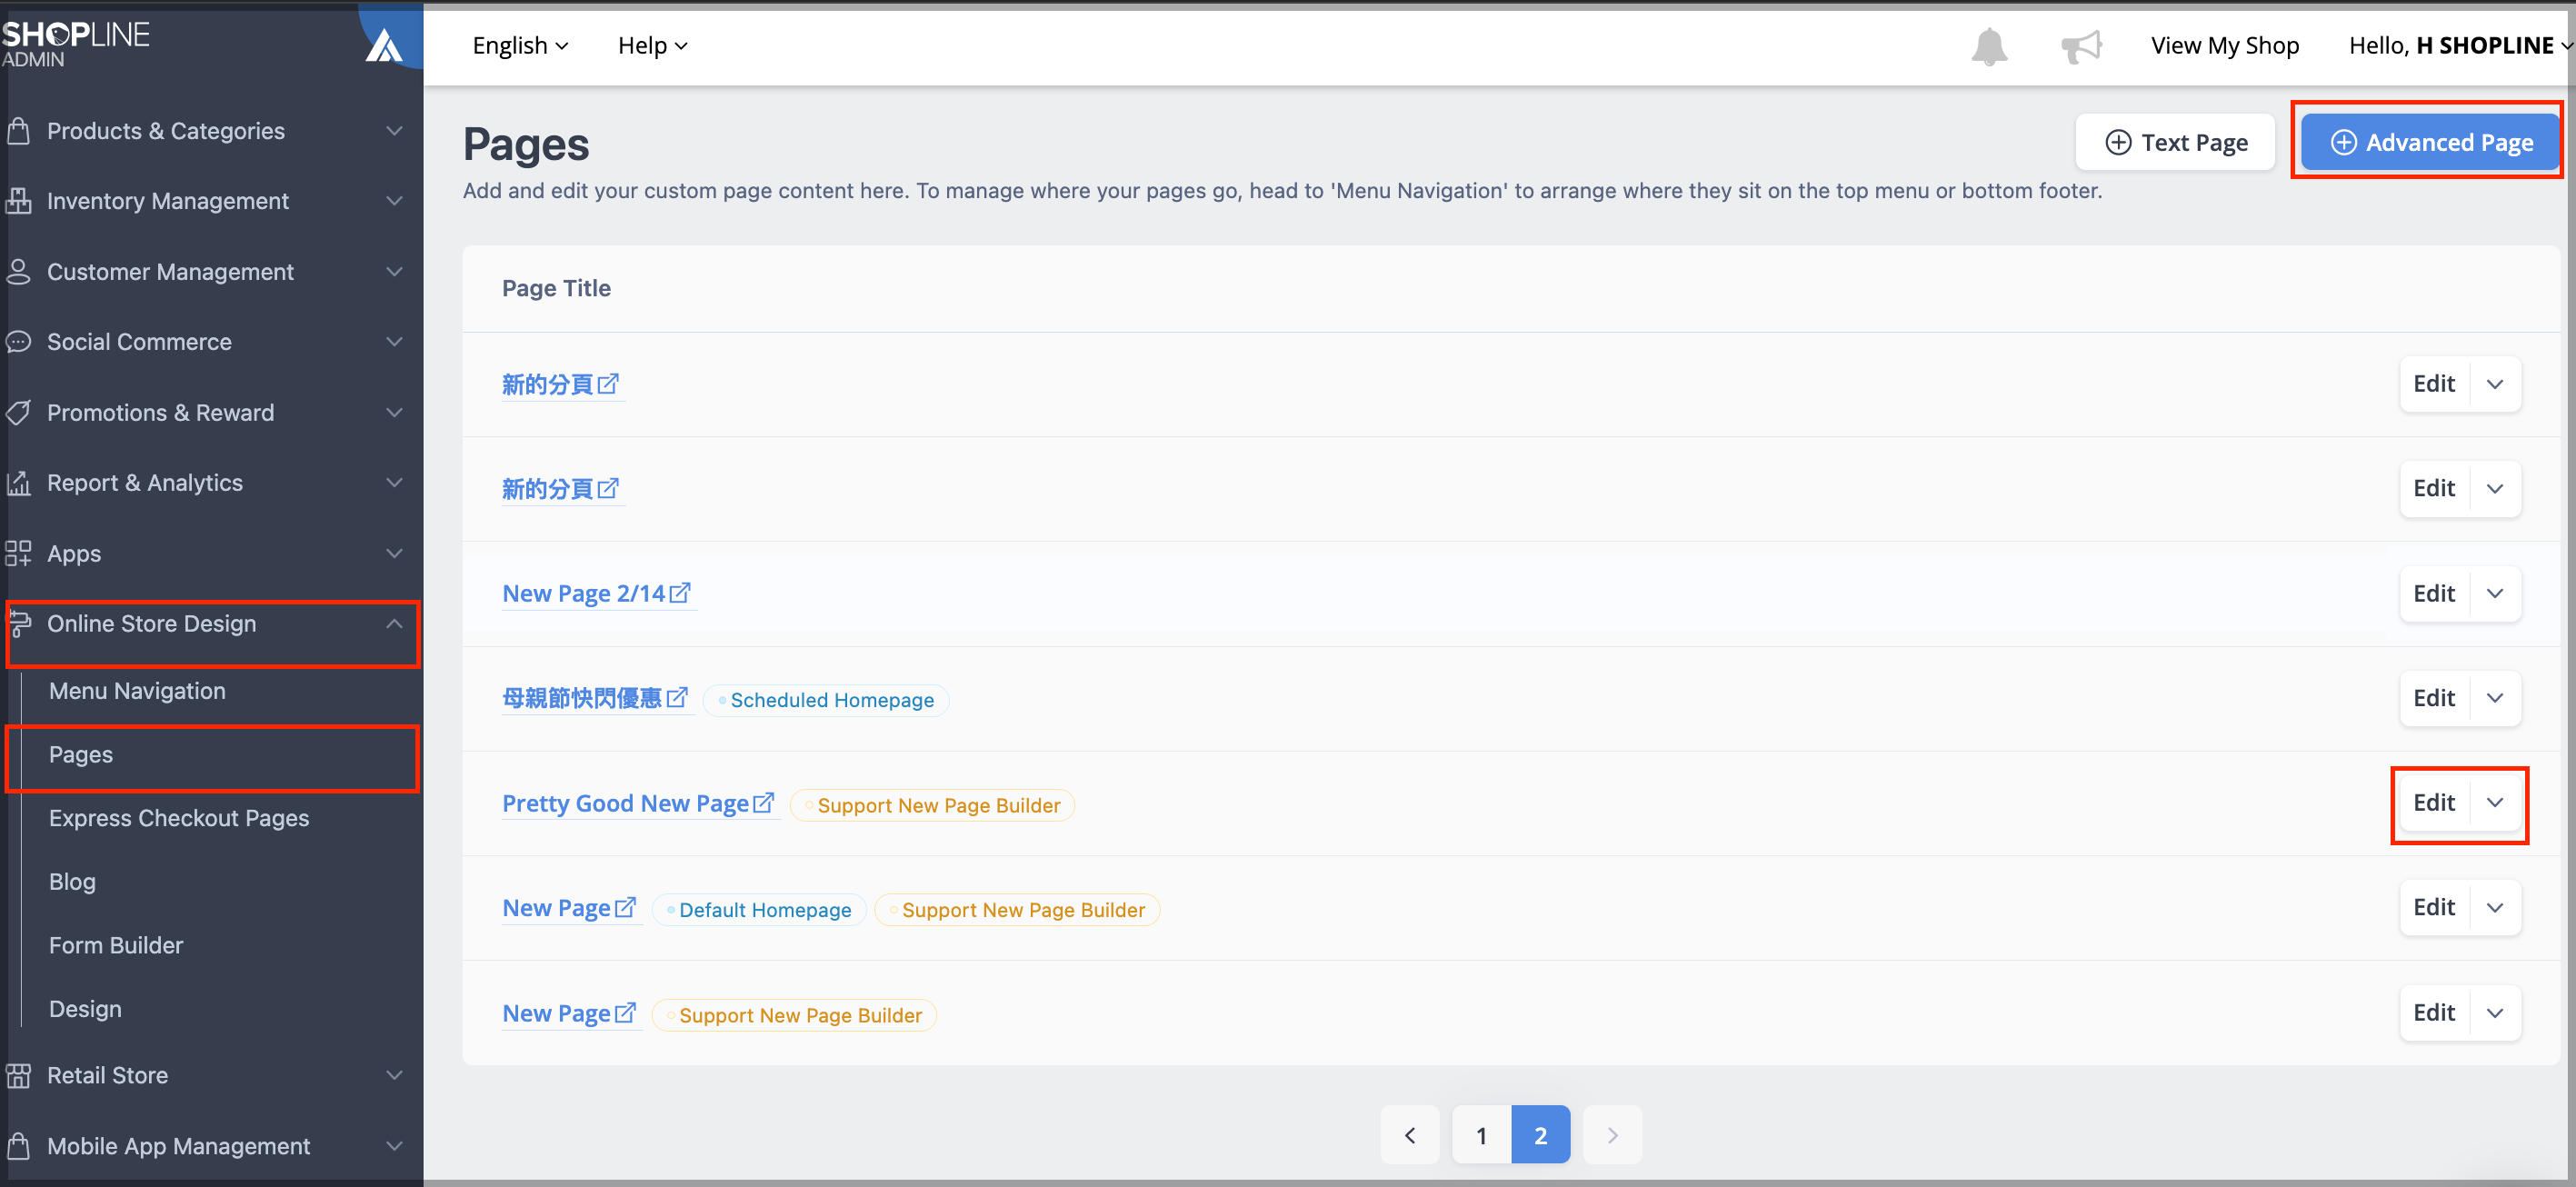Click the Online Store Design sidebar icon
This screenshot has height=1187, width=2576.
23,623
